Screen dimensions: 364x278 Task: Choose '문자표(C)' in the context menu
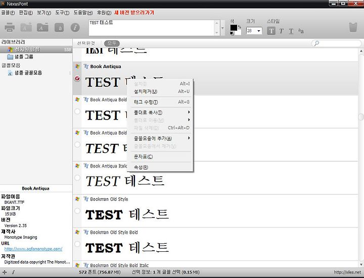tap(161, 156)
